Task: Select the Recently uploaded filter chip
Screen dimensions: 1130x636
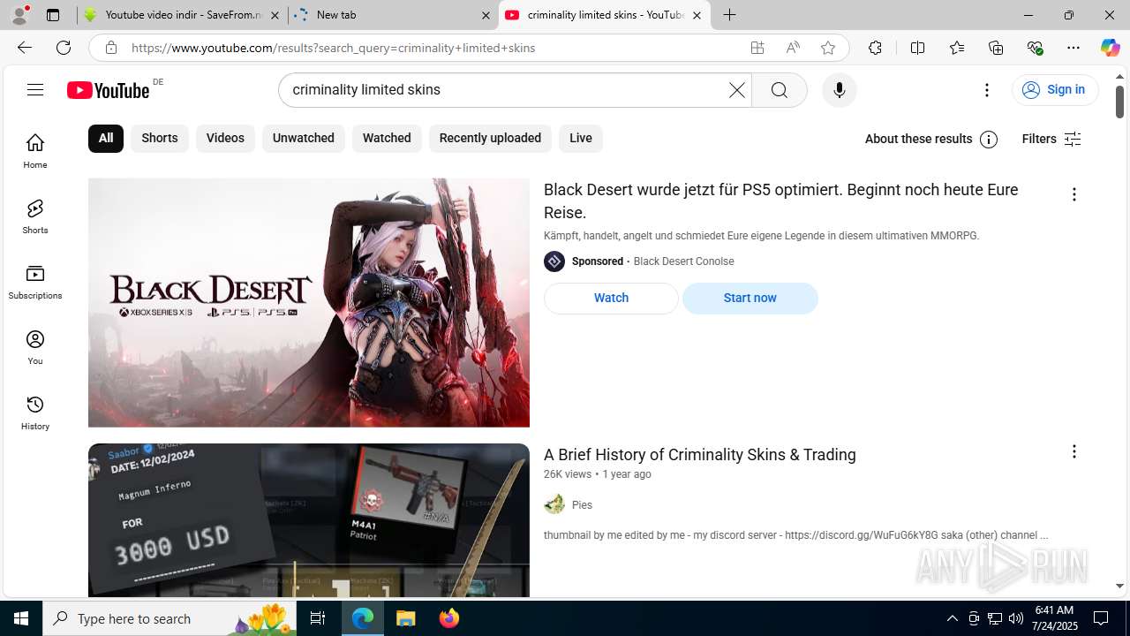Action: click(490, 139)
